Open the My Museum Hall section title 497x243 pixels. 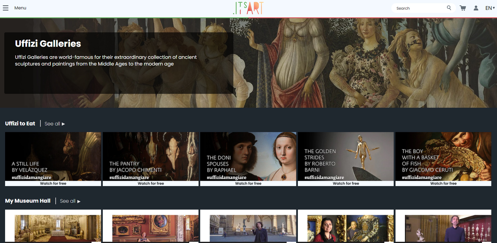[28, 201]
